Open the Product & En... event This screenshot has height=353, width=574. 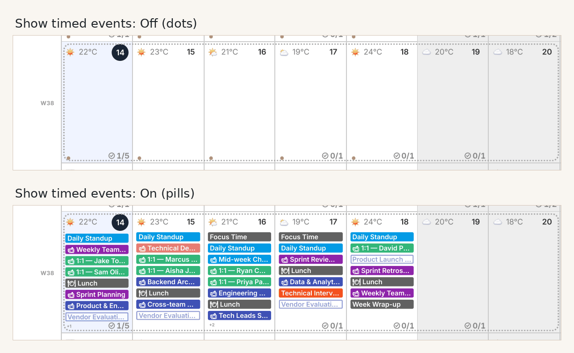(x=97, y=306)
